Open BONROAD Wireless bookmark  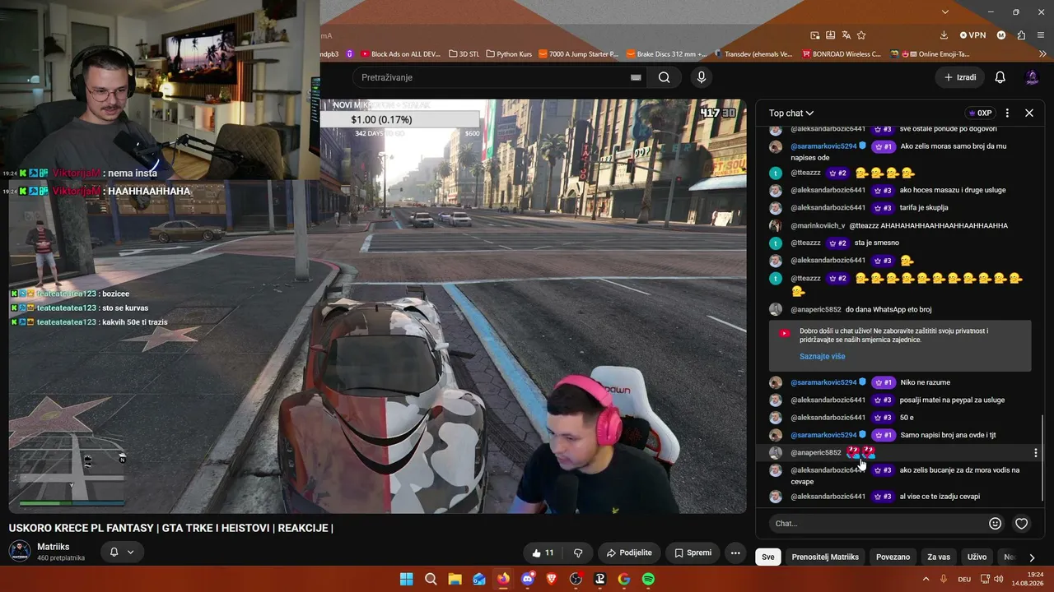(x=841, y=54)
